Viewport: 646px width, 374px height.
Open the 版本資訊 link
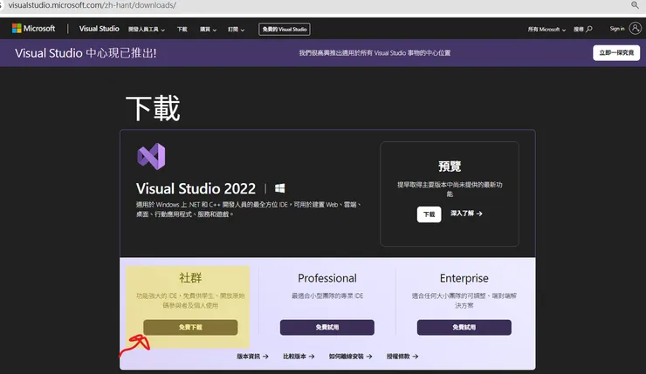tap(252, 357)
